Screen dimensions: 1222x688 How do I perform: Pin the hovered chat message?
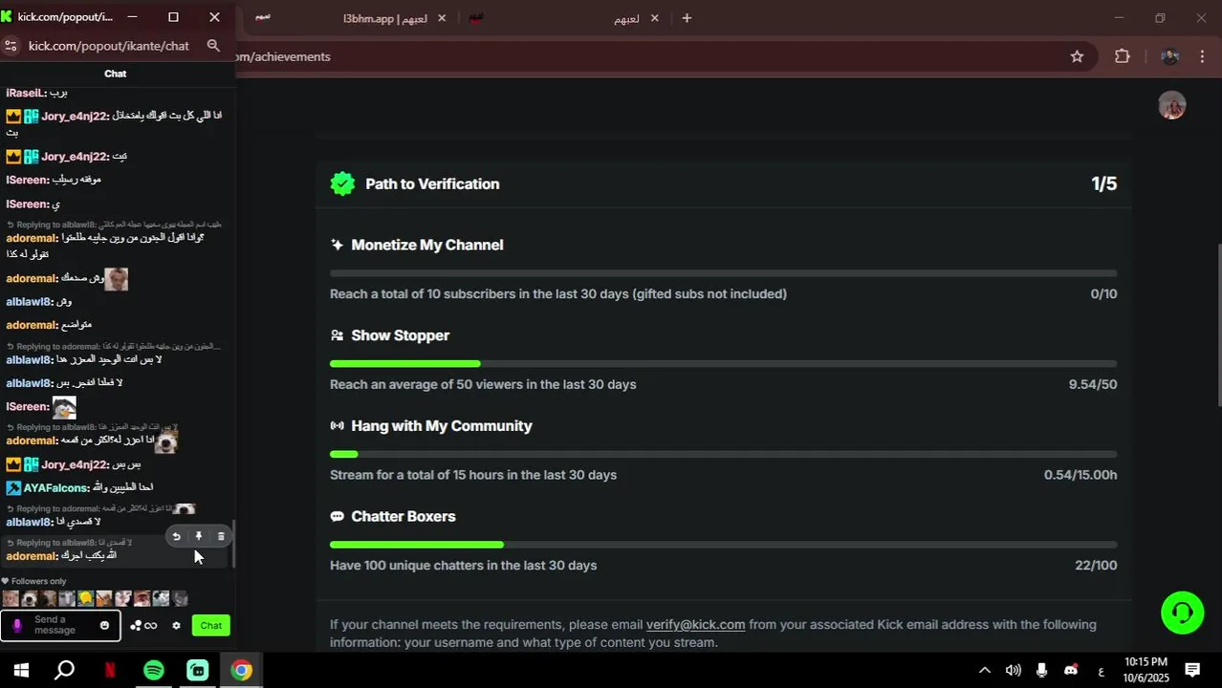pyautogui.click(x=199, y=537)
